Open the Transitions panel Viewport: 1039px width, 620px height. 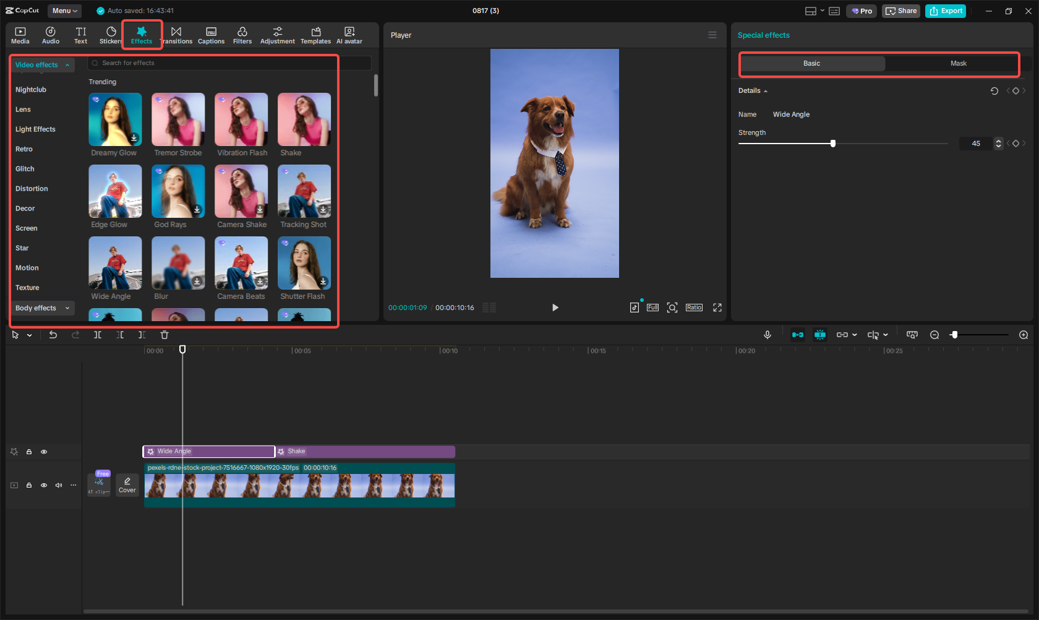coord(177,35)
